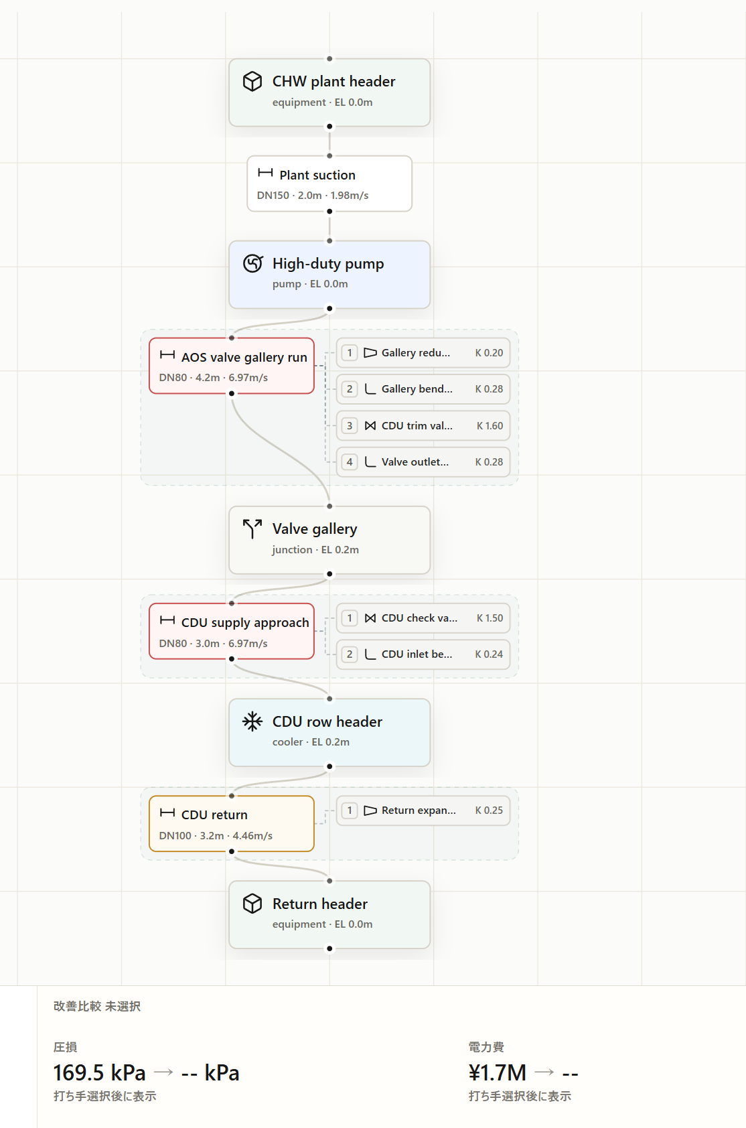
Task: Click the cube icon on Return header node
Action: [x=252, y=904]
